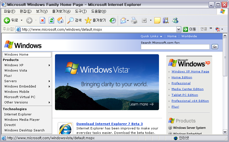Click the yellow note Discuss icon

click(157, 20)
